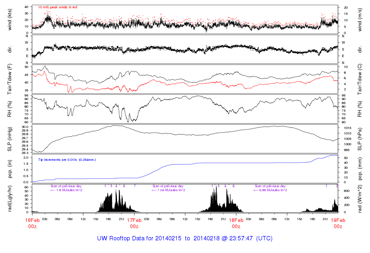Click purple "7" hour marker in radiation panel
This screenshot has height=253, width=370.
[x=135, y=186]
